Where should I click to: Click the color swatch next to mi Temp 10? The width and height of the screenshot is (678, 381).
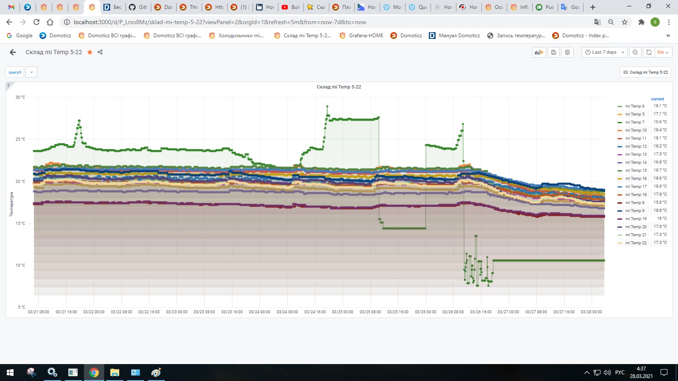pos(620,130)
